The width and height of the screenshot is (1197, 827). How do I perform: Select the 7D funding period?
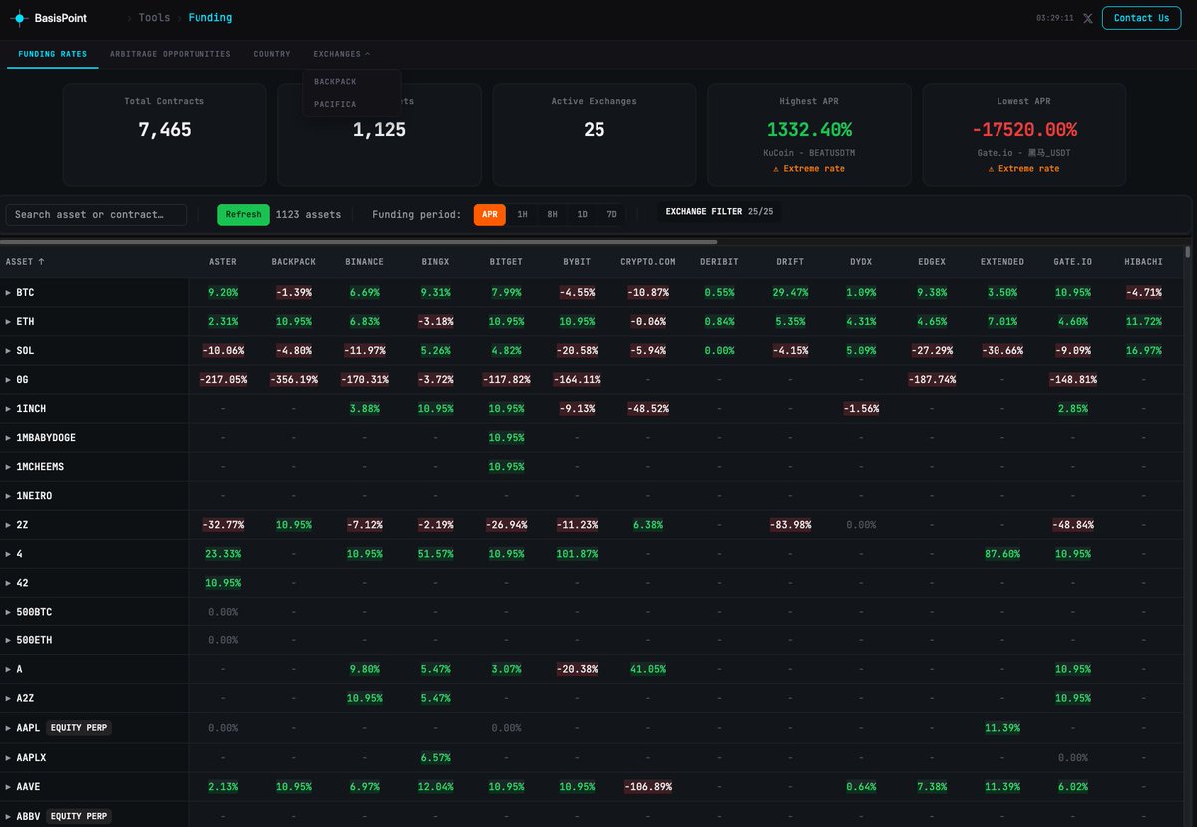point(611,214)
